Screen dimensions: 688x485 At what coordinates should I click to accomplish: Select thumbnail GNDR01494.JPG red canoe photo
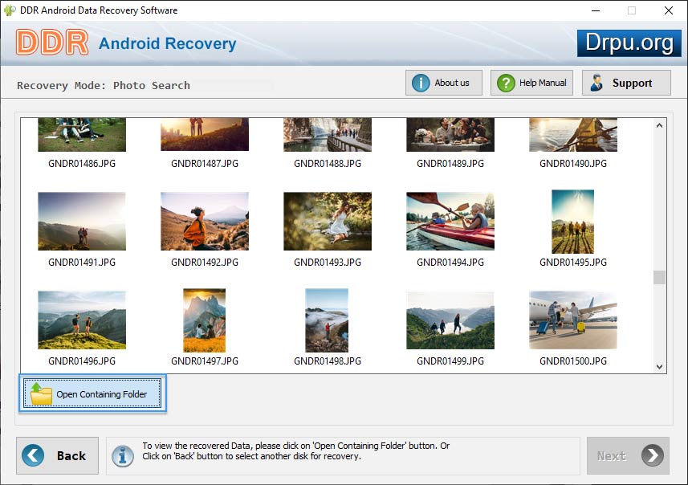[450, 221]
